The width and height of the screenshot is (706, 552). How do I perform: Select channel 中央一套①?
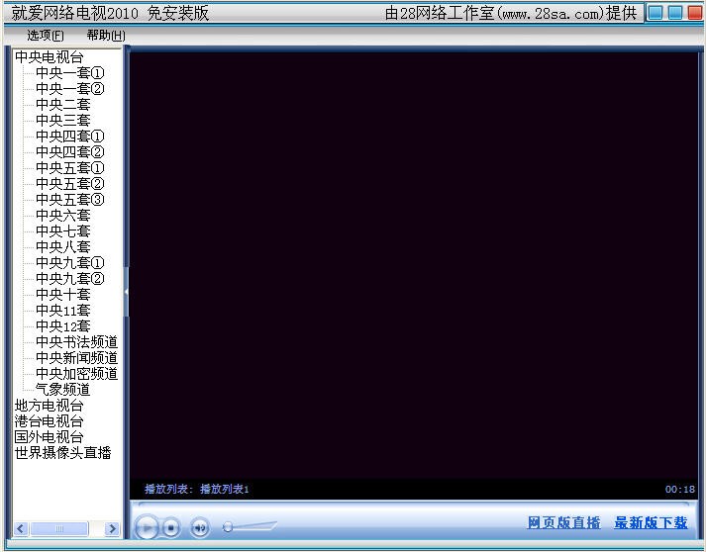pos(69,73)
